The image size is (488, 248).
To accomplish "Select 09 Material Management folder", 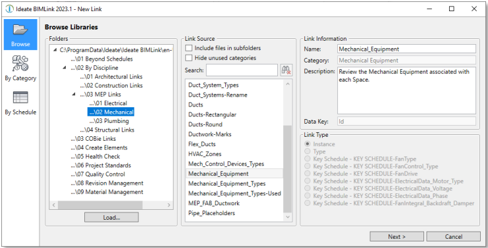I will click(x=107, y=192).
